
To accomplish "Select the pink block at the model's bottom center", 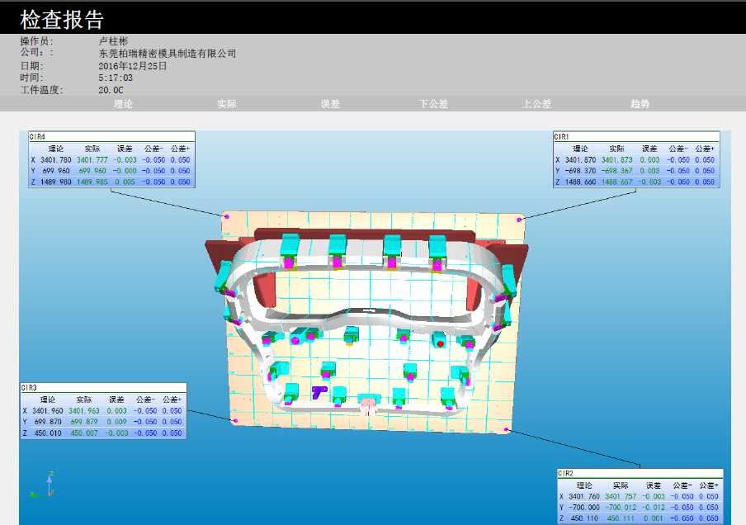I will pos(367,404).
